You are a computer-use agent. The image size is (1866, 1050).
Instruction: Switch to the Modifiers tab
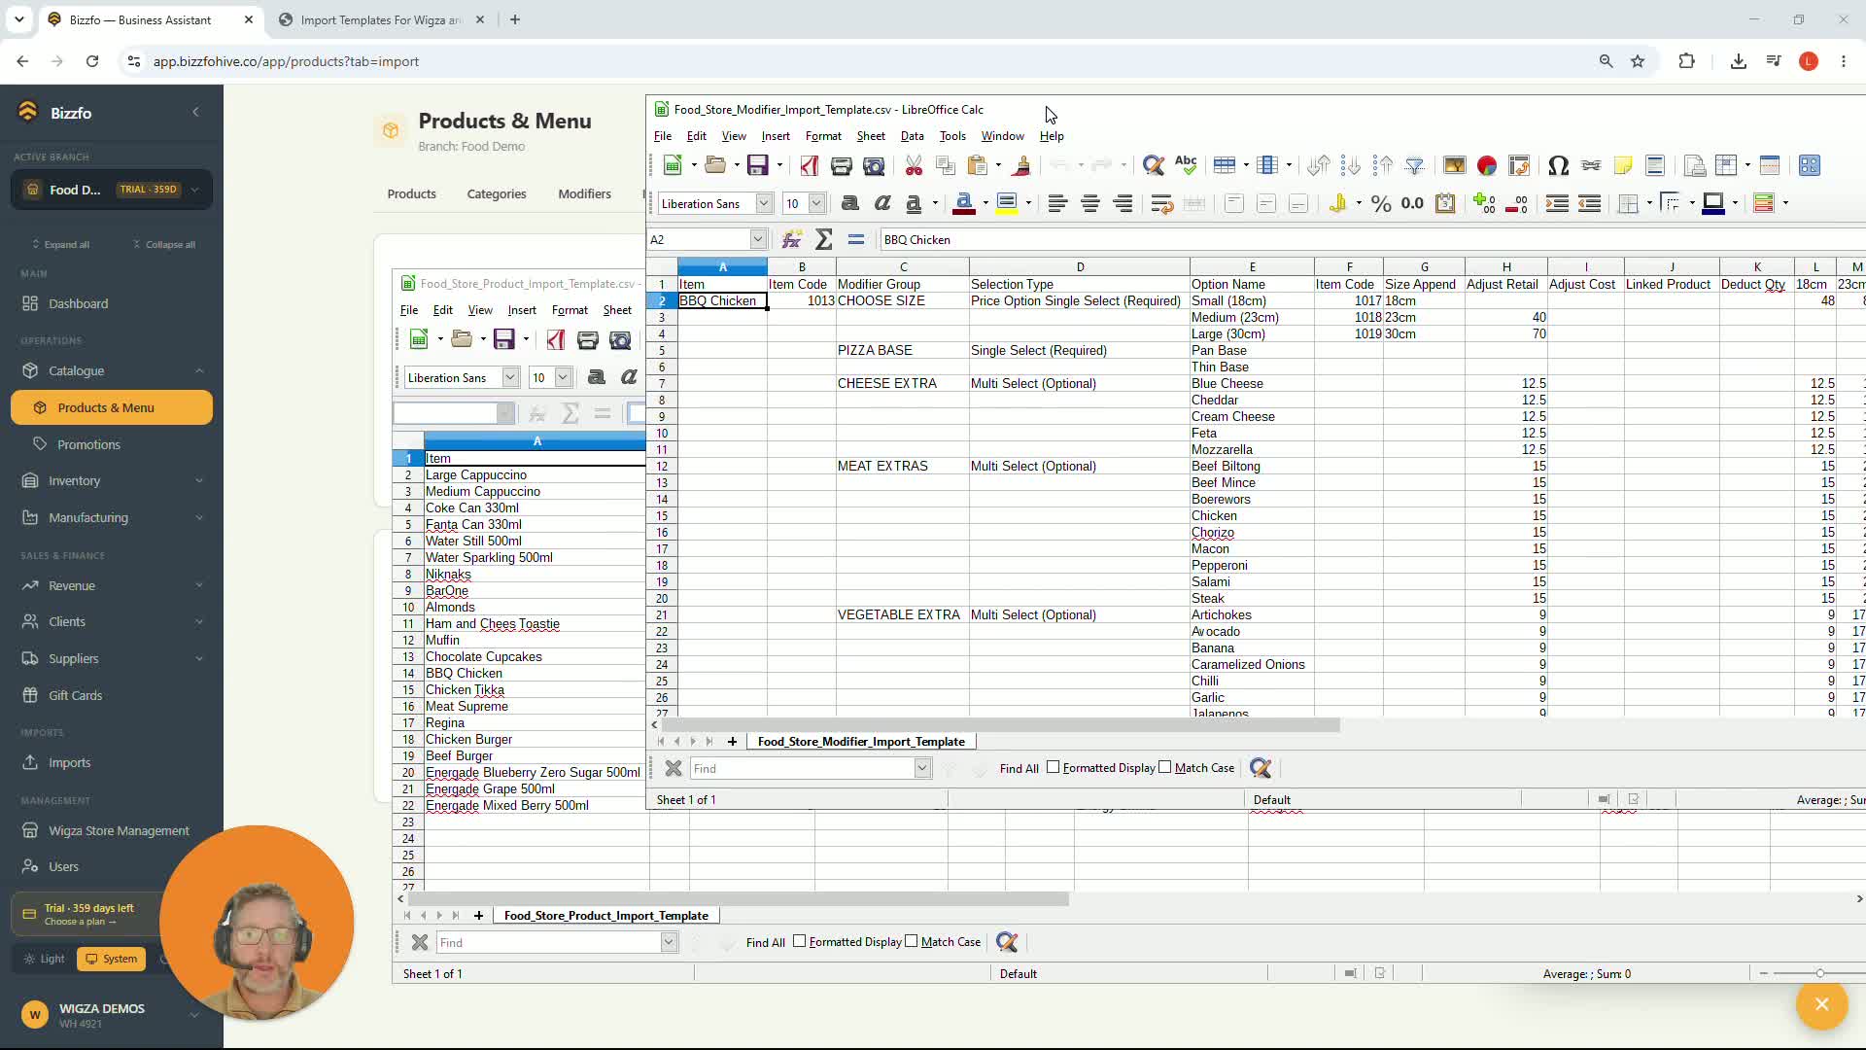coord(584,193)
